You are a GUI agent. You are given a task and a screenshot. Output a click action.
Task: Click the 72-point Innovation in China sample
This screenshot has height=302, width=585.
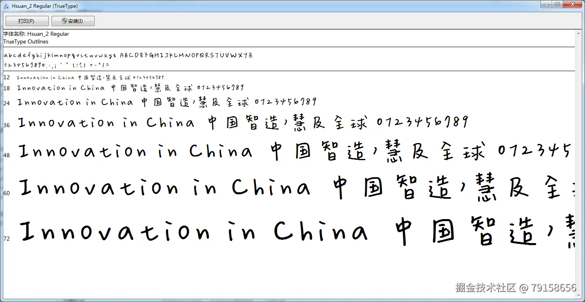click(x=297, y=231)
